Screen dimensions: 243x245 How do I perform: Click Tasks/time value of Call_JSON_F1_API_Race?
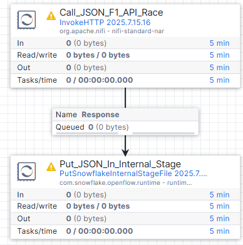click(x=100, y=80)
